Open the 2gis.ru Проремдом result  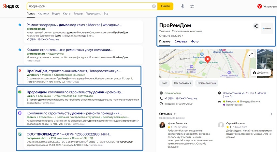75,92
